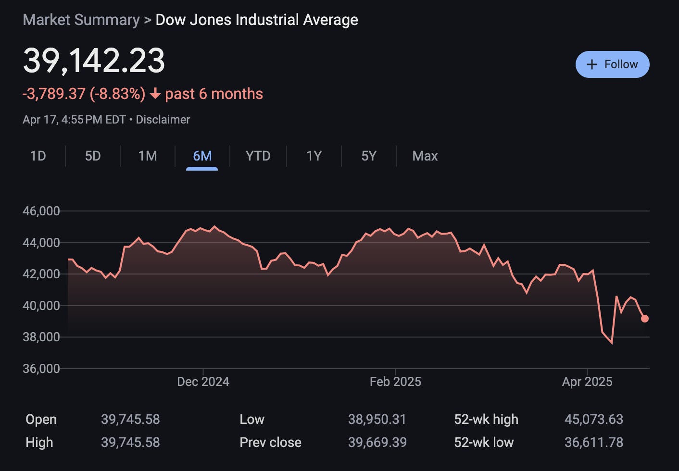Show the YTD chart range
The image size is (679, 471).
(258, 156)
